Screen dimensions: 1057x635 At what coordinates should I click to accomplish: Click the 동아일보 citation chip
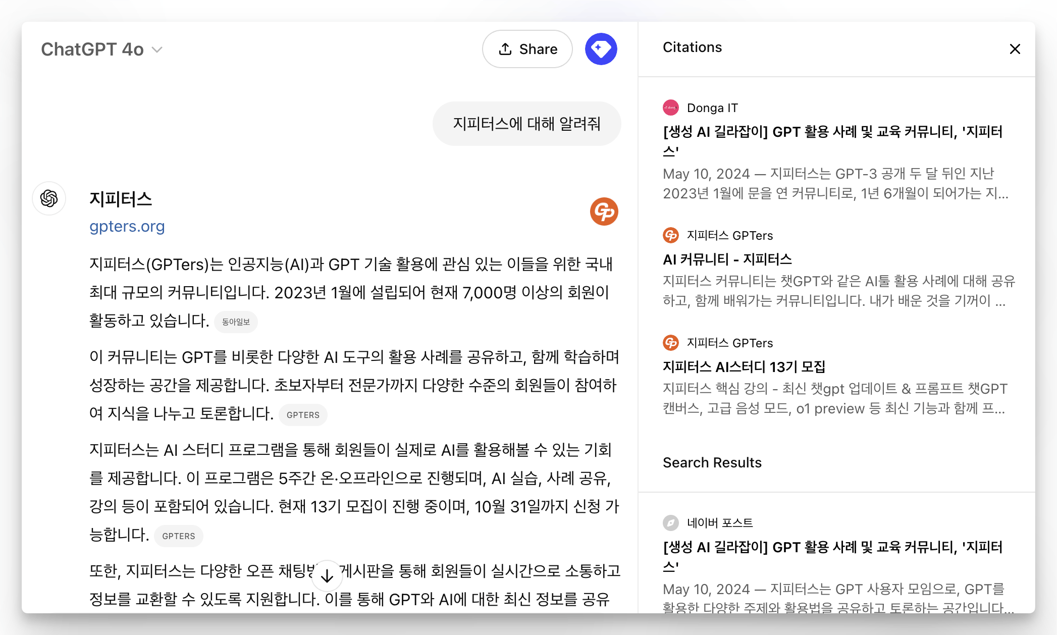(236, 322)
